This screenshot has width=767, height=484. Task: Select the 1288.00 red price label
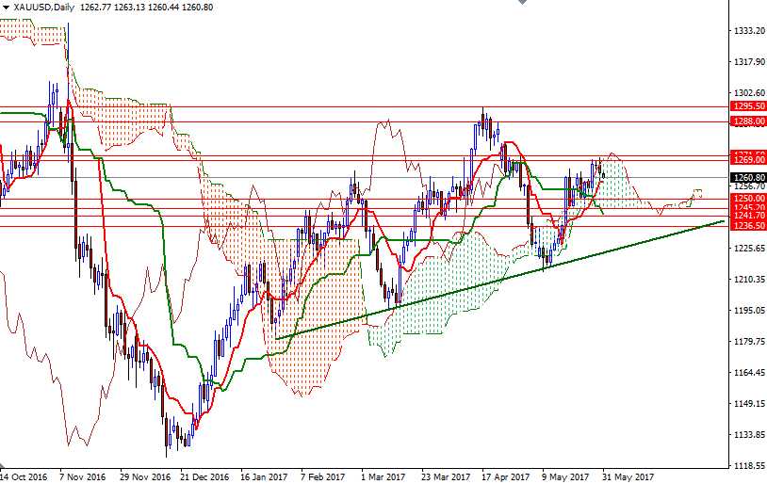[747, 121]
